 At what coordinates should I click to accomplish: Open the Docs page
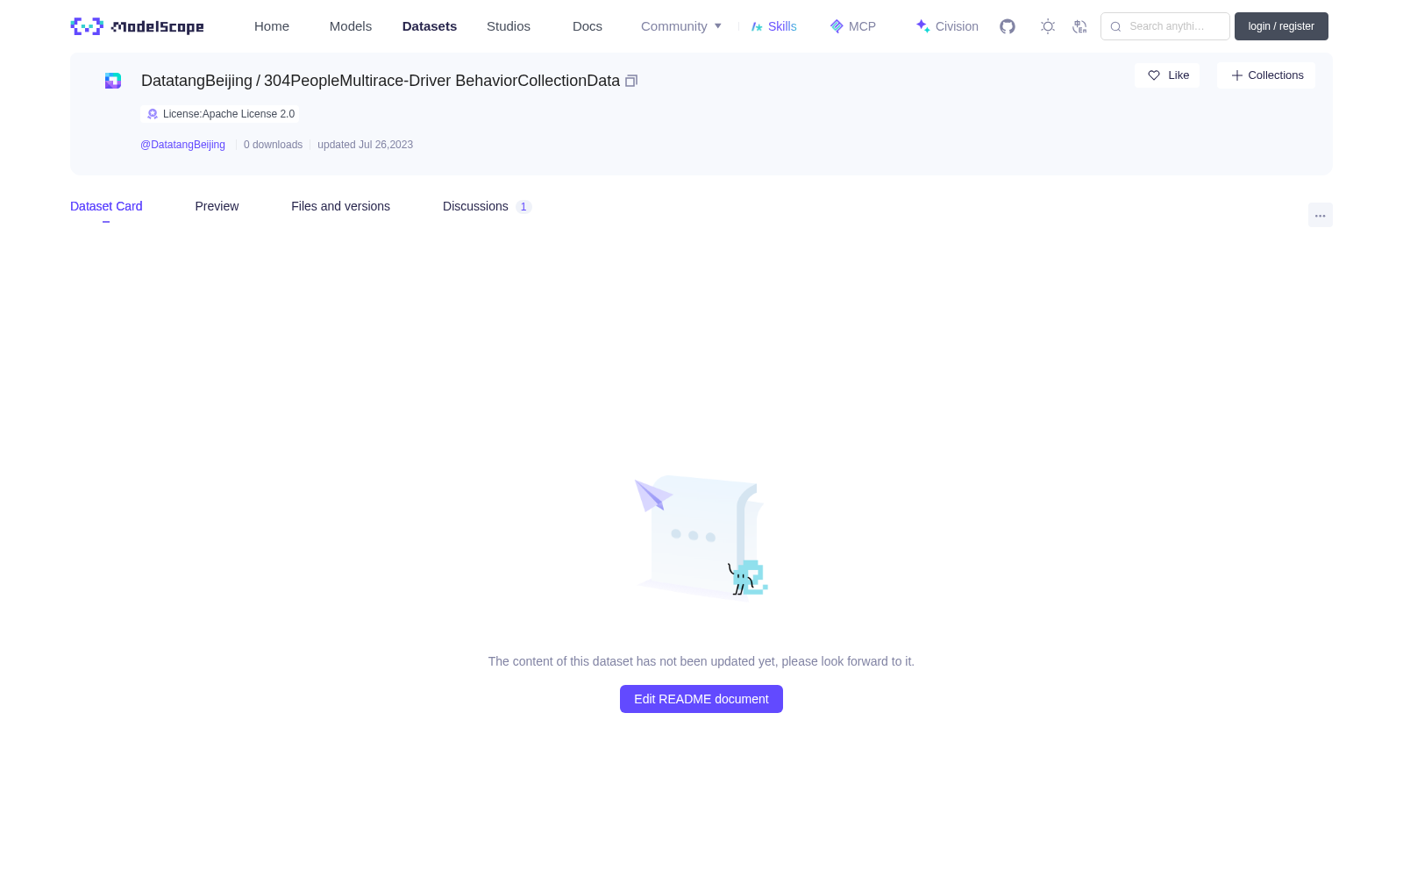[588, 26]
